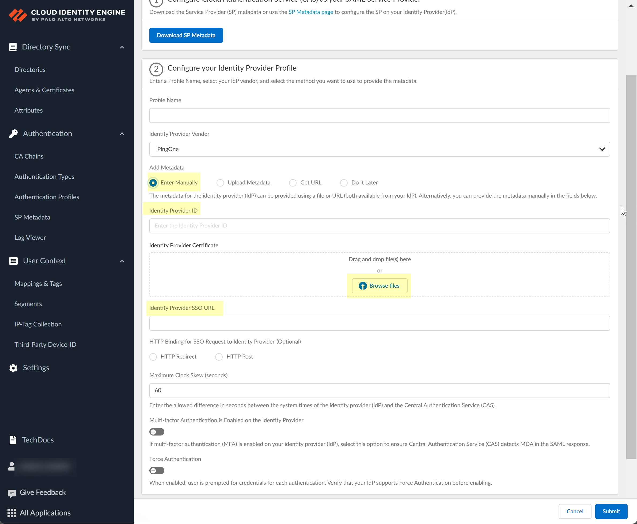Open the All Applications grid icon

[12, 513]
